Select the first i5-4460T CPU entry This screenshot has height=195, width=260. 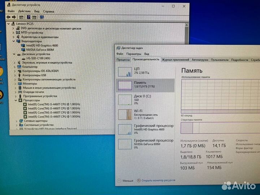(x=54, y=104)
